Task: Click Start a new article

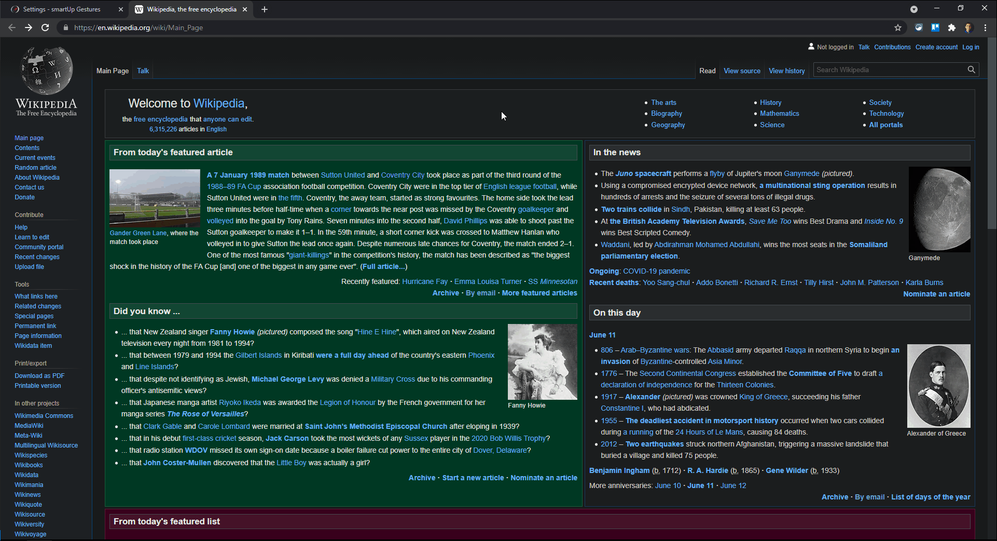Action: [x=473, y=478]
